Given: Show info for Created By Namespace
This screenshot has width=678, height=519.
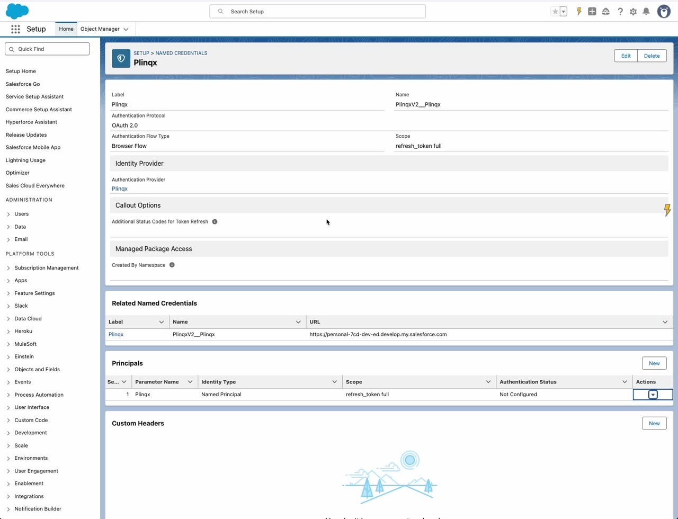Looking at the screenshot, I should (x=172, y=265).
